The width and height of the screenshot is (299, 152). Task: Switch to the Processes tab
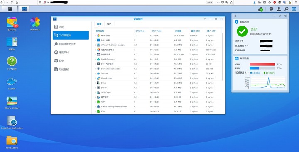pos(109,24)
